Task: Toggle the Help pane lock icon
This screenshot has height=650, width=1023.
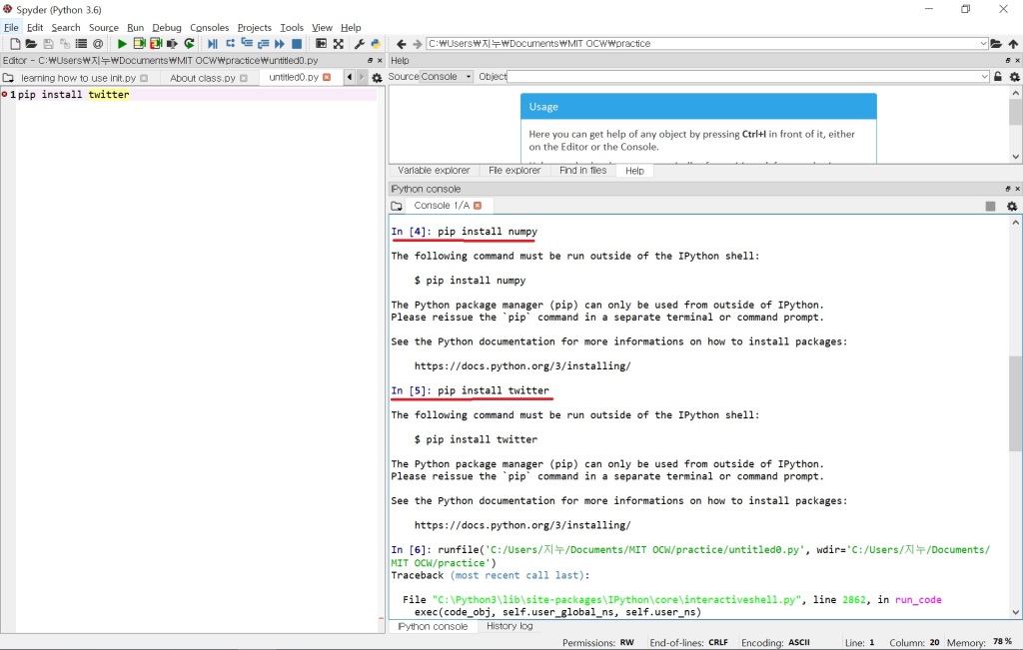Action: [998, 76]
